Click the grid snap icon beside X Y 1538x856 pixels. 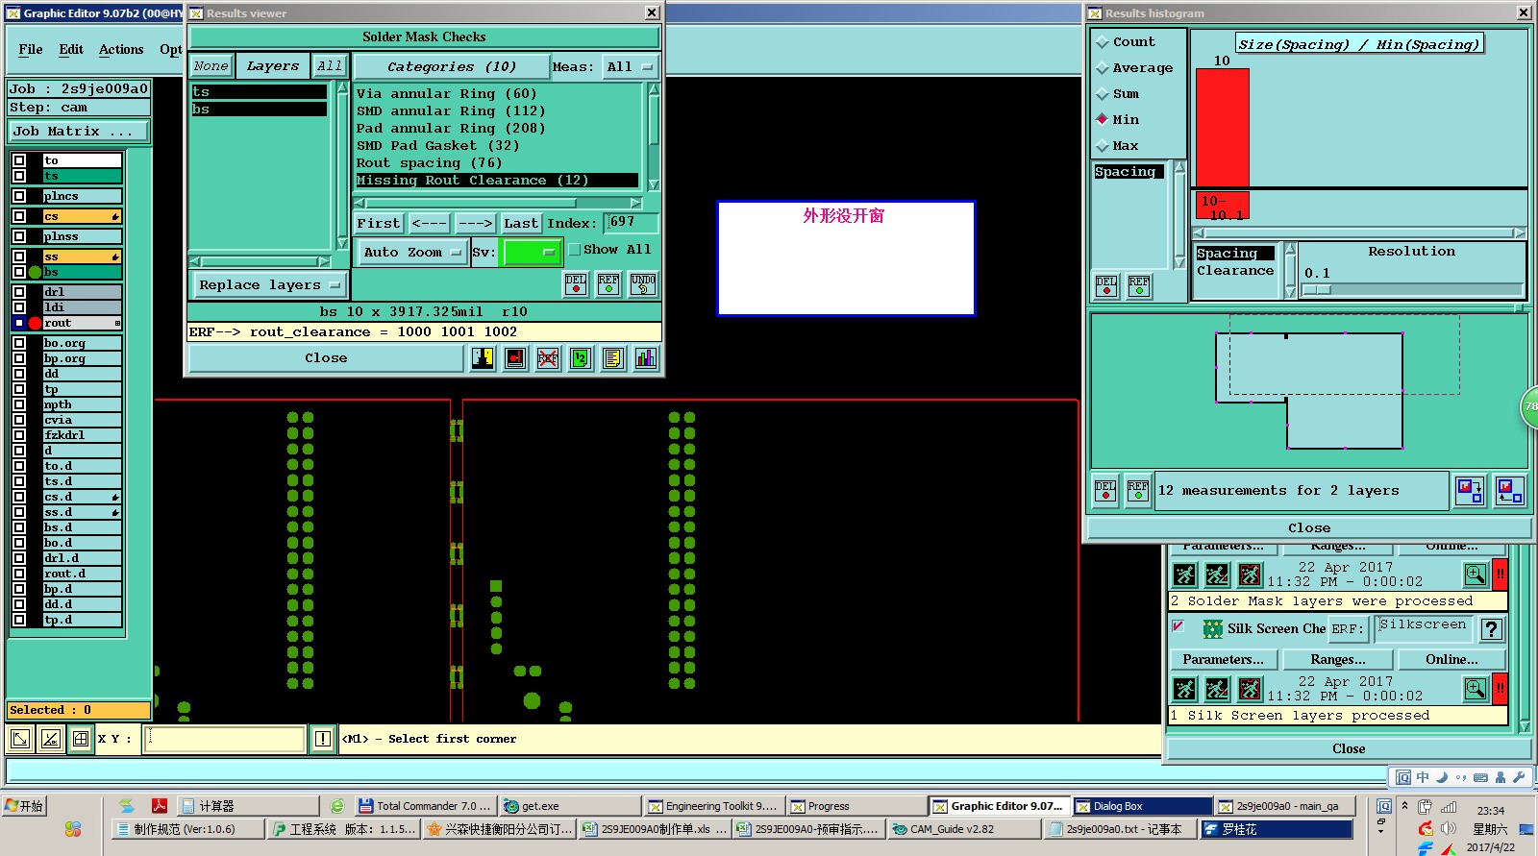pos(81,739)
